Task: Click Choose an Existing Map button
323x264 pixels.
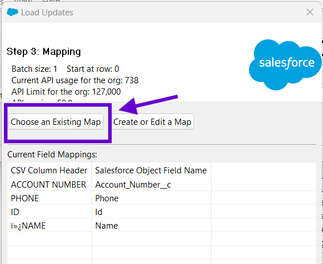Action: pyautogui.click(x=56, y=121)
